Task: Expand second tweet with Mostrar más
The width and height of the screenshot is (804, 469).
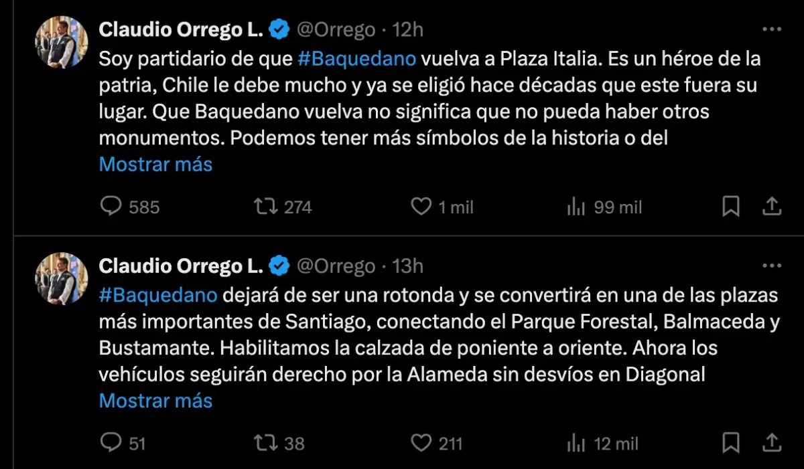Action: (x=155, y=400)
